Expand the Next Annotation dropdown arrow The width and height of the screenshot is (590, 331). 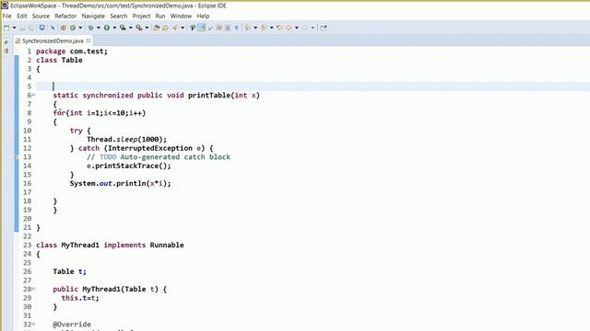point(255,28)
